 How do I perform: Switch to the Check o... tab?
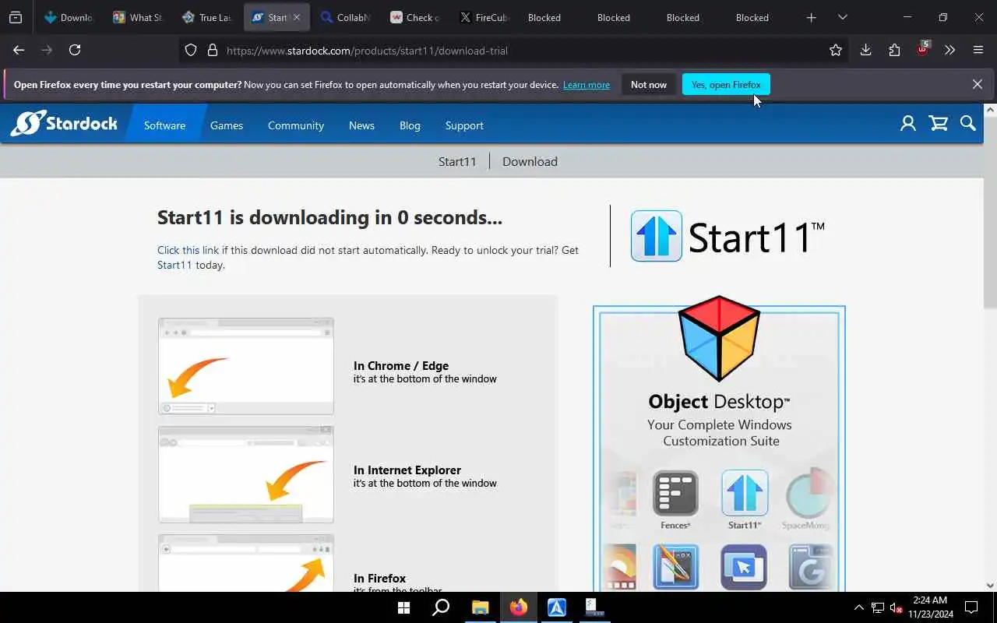[415, 17]
